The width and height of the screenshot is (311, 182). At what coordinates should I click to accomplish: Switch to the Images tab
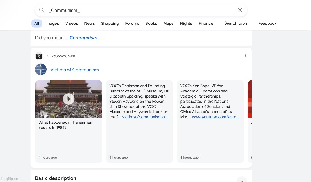click(52, 23)
